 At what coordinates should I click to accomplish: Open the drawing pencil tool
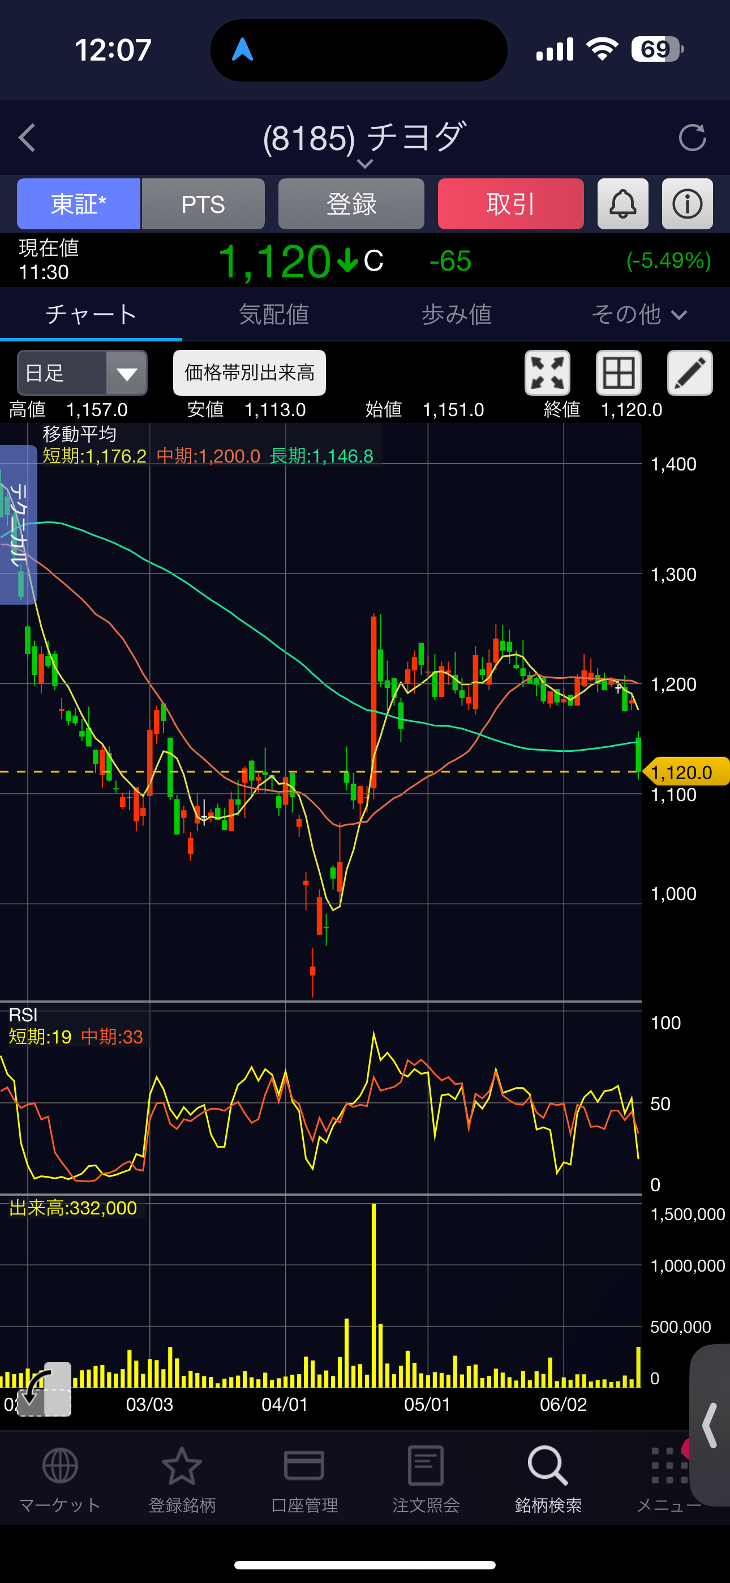tap(690, 373)
